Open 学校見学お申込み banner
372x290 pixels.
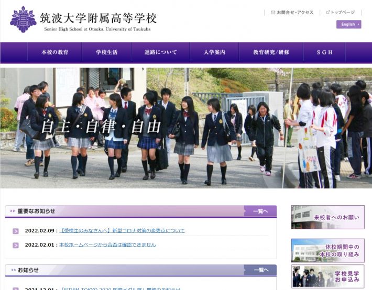tap(328, 276)
